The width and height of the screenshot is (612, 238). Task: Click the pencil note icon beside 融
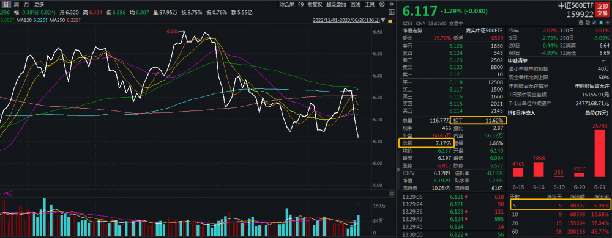[x=594, y=23]
